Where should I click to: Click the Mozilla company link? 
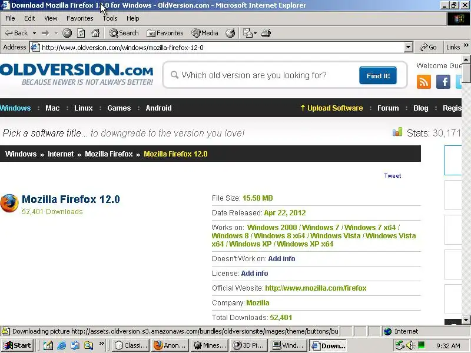pyautogui.click(x=258, y=303)
